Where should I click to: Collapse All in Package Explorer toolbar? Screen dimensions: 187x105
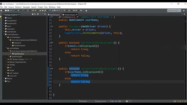32,14
